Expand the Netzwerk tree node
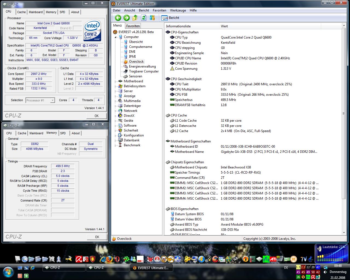This screenshot has width=350, height=280. click(x=115, y=111)
